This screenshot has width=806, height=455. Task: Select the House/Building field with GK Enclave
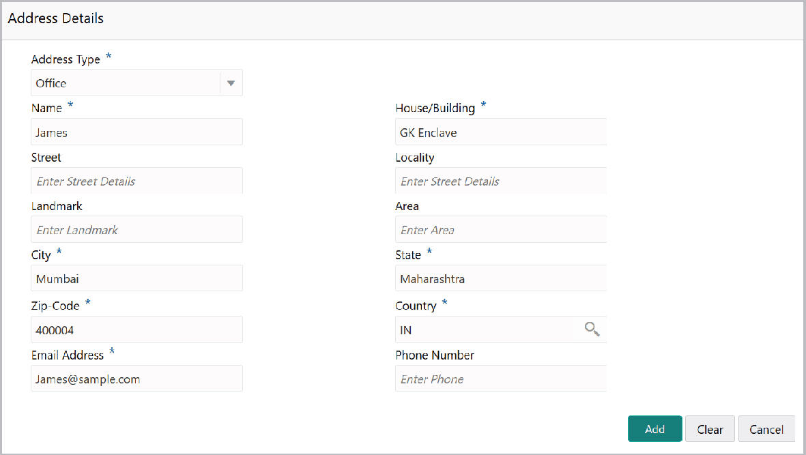coord(501,132)
